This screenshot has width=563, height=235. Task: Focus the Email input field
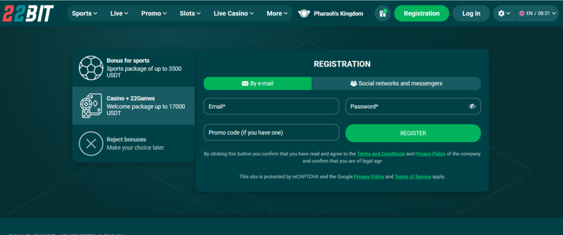pyautogui.click(x=271, y=107)
